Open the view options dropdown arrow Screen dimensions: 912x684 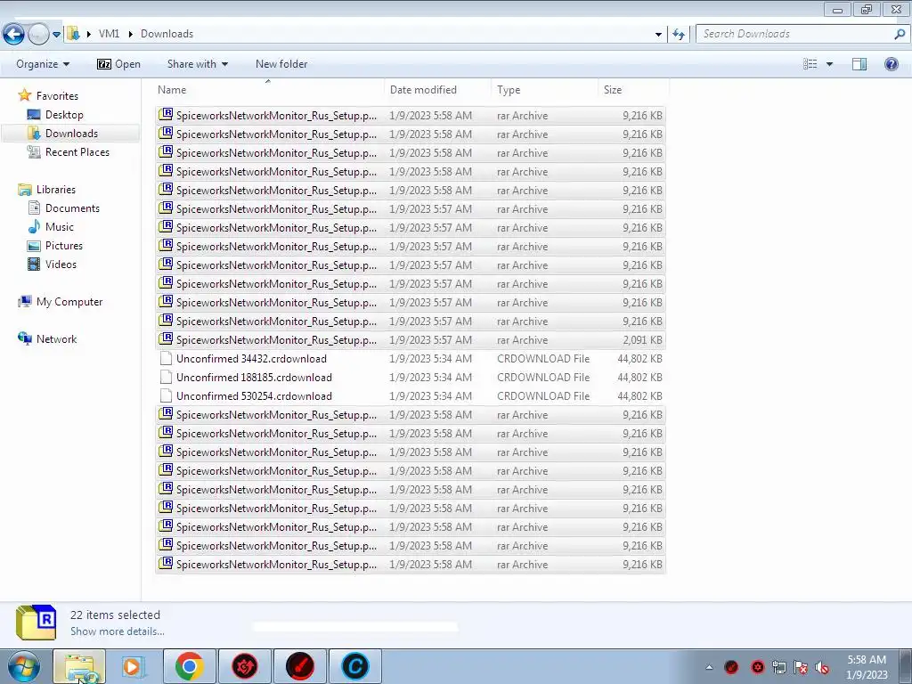829,64
